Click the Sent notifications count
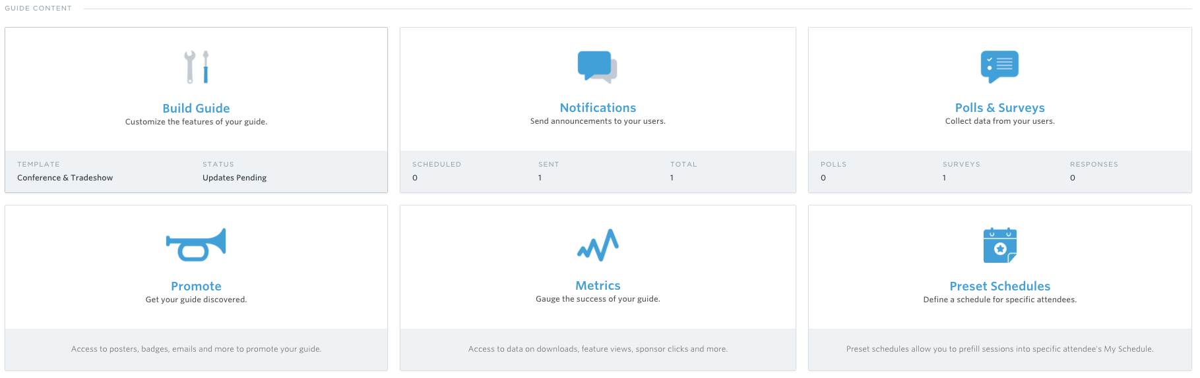Viewport: 1200px width, 378px height. click(x=540, y=178)
